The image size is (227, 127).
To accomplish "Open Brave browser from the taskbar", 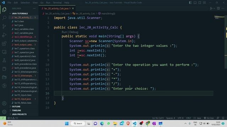I will pyautogui.click(x=128, y=123).
